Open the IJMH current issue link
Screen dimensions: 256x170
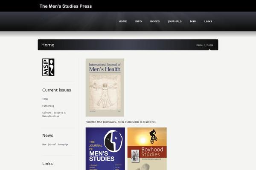(45, 99)
